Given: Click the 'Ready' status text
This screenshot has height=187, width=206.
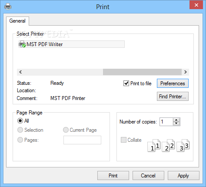Looking at the screenshot, I should pos(57,83).
